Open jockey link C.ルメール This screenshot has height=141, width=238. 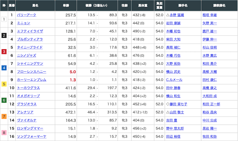[x=174, y=80]
